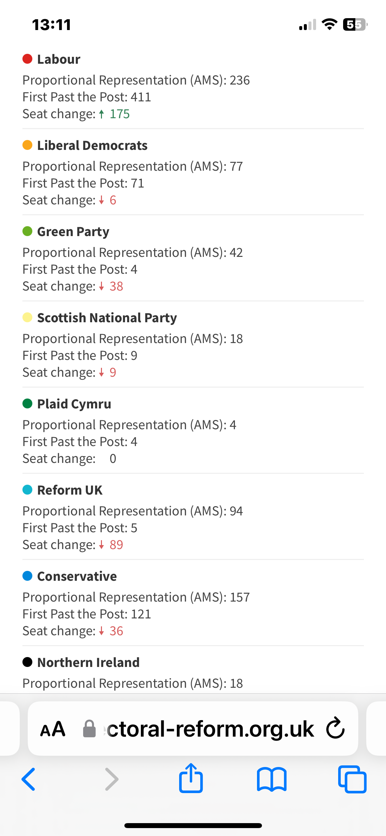
Task: Tap the red Labour party dot
Action: click(x=27, y=59)
